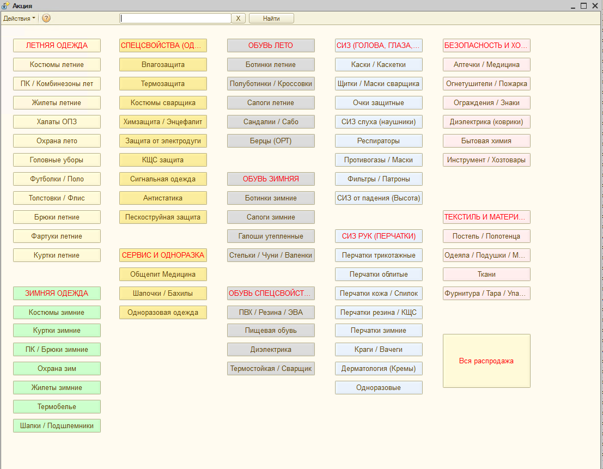Select Перчатки трикотажные category
603x469 pixels.
point(379,255)
